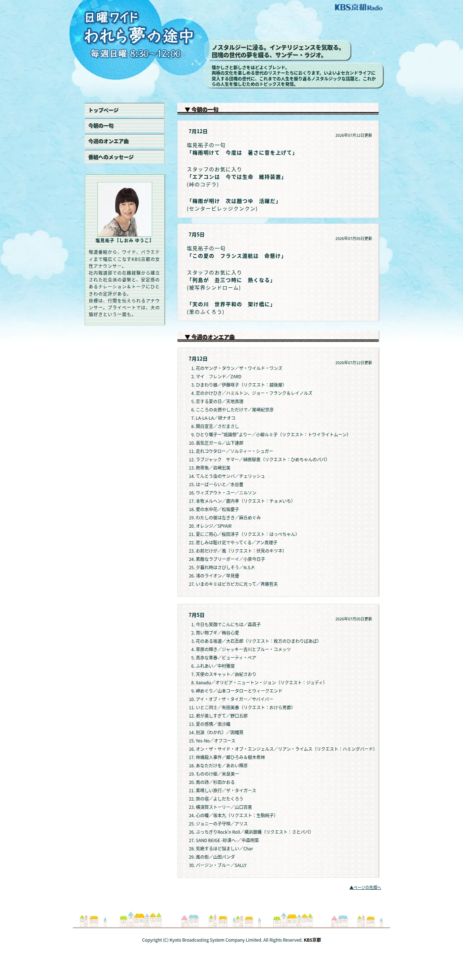Open 今週のオンエア曲 from the sidebar menu

point(124,141)
